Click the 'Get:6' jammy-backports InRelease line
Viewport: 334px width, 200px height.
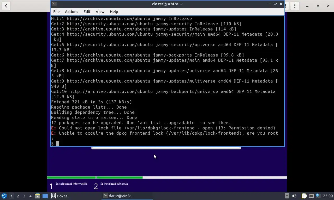pos(147,55)
